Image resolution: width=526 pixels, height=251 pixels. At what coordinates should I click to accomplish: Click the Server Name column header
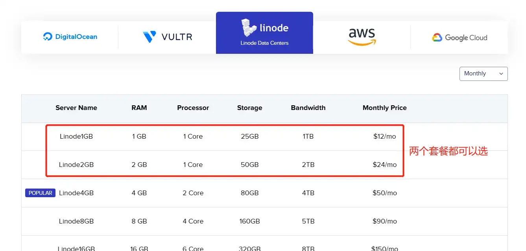(x=76, y=108)
